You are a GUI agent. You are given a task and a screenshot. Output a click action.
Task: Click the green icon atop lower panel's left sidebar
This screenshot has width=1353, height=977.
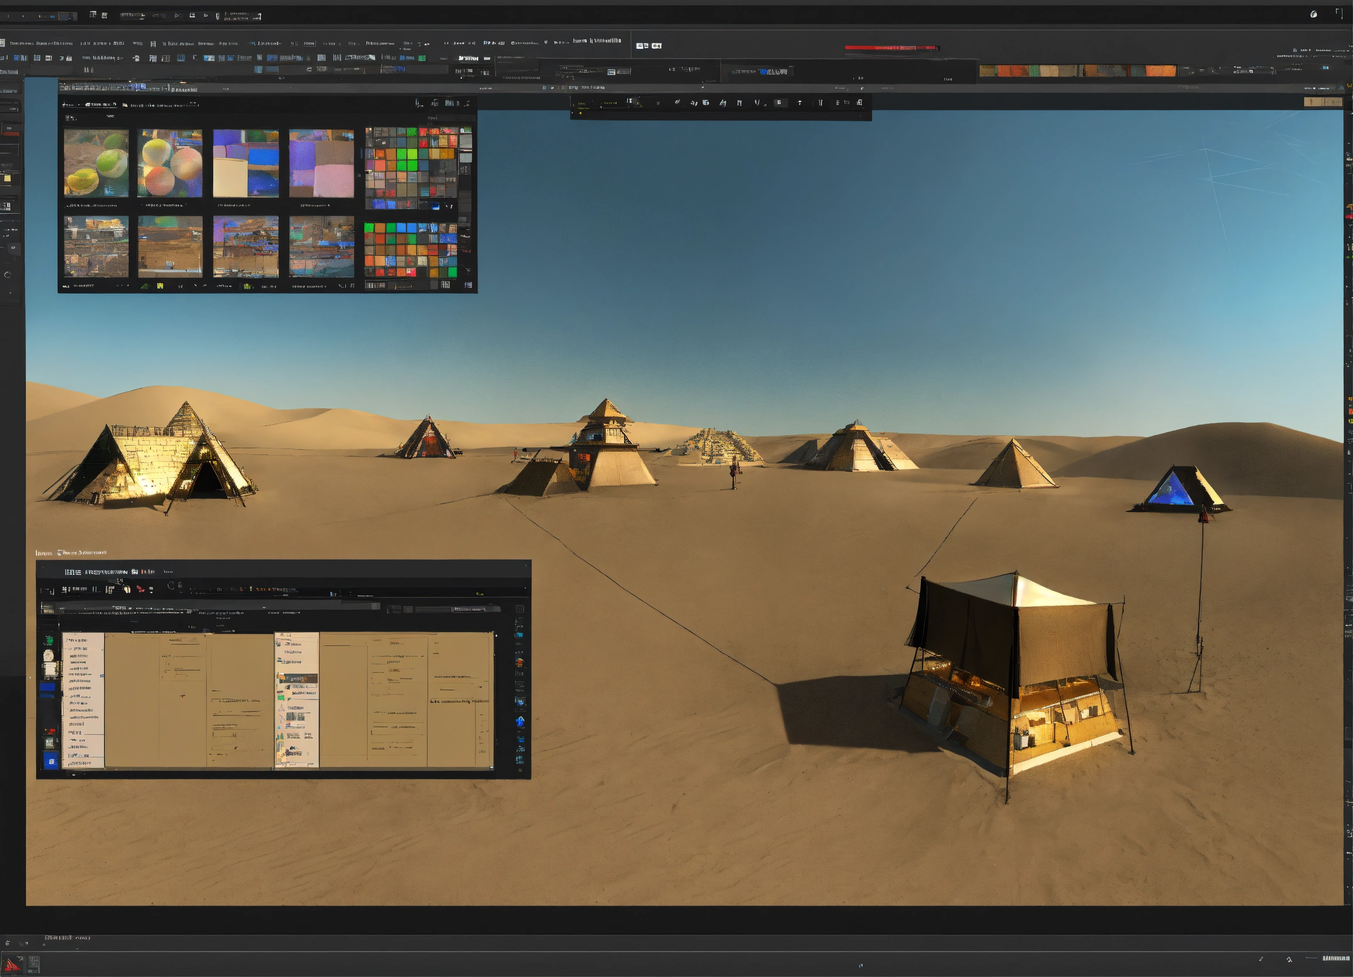tap(49, 641)
